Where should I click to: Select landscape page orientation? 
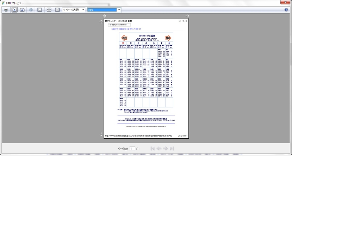[x=22, y=10]
